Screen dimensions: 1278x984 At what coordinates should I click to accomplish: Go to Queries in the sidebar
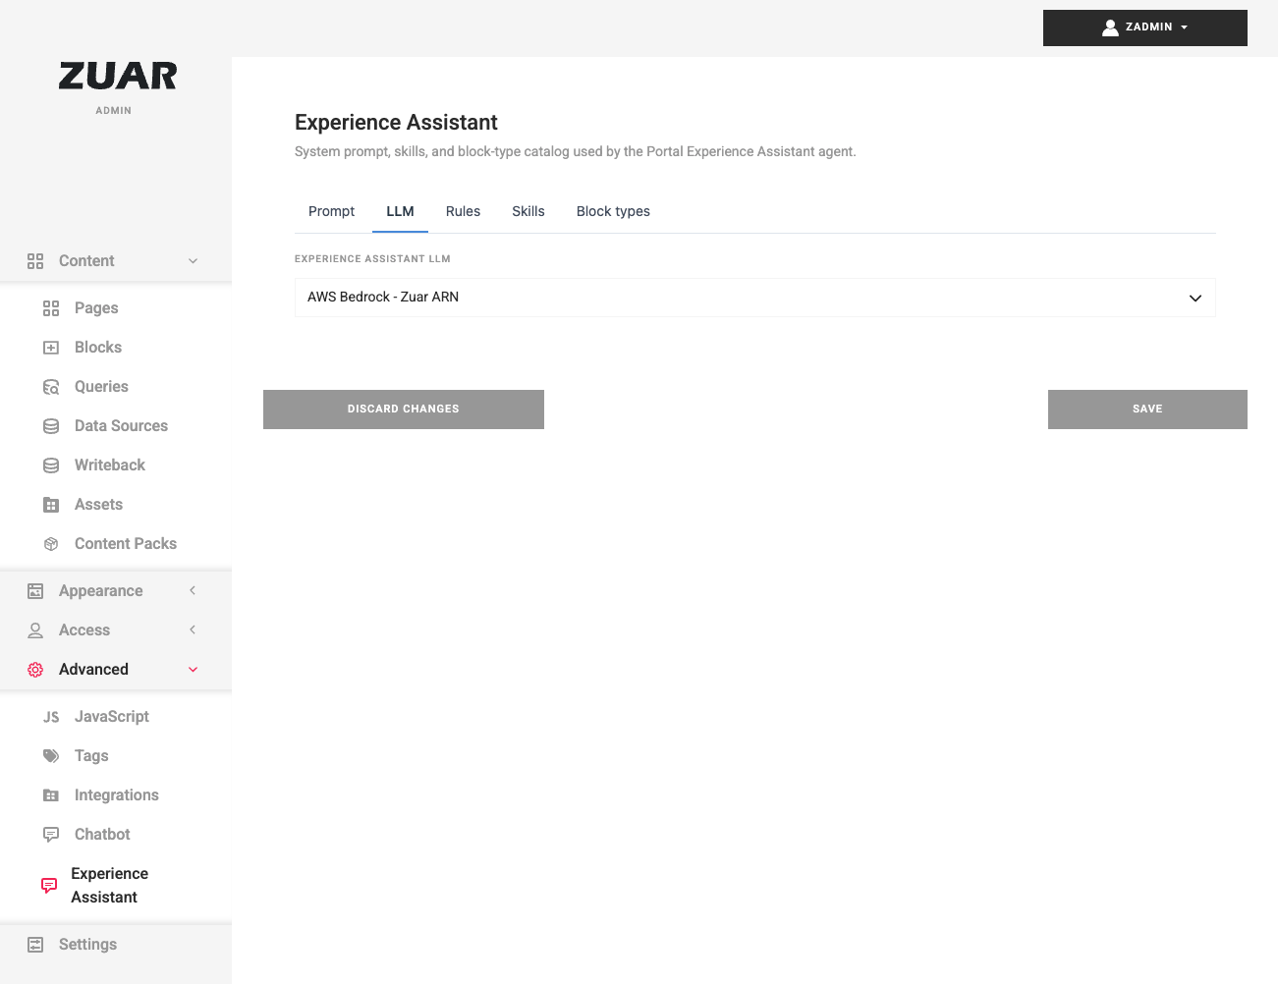pos(101,387)
